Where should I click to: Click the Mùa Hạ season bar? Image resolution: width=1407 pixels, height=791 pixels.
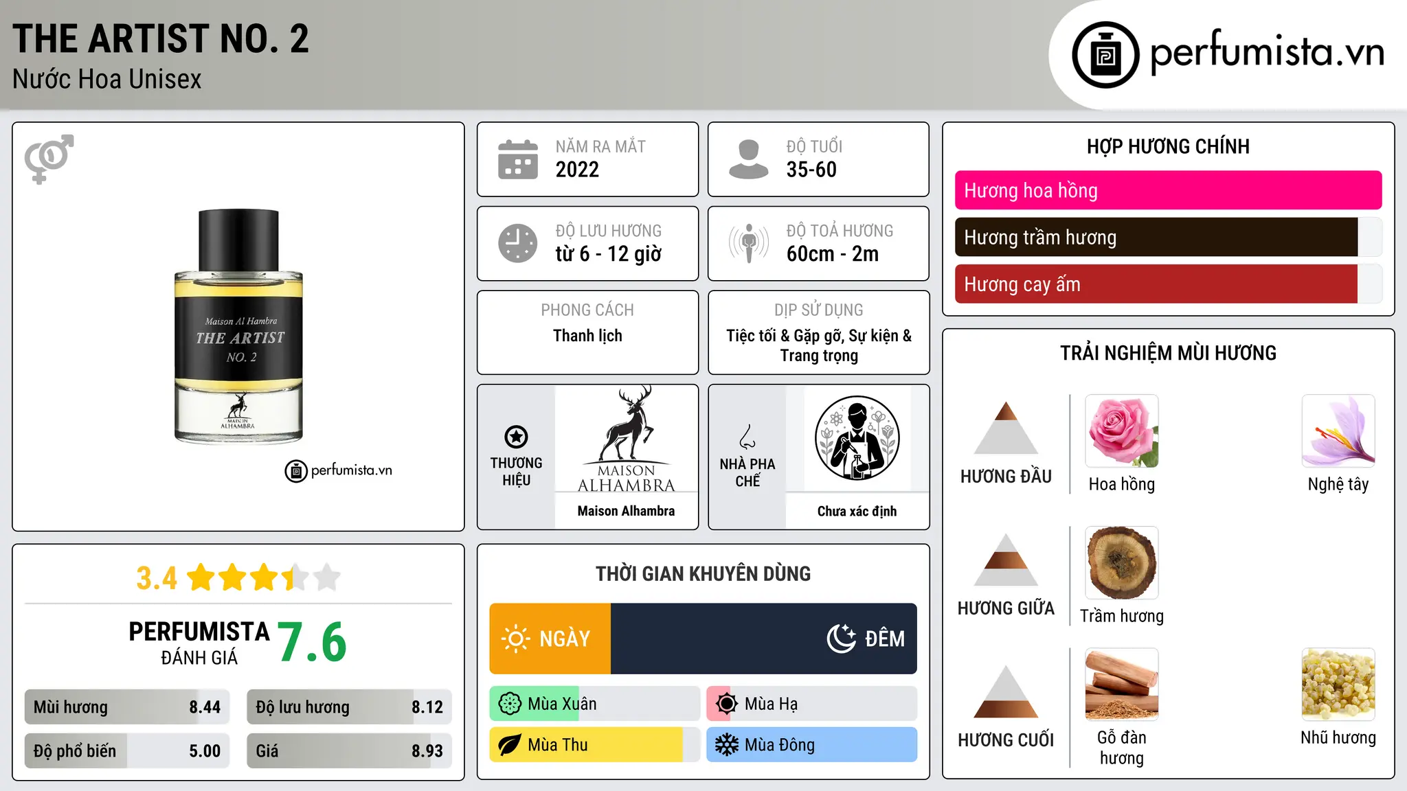coord(812,704)
